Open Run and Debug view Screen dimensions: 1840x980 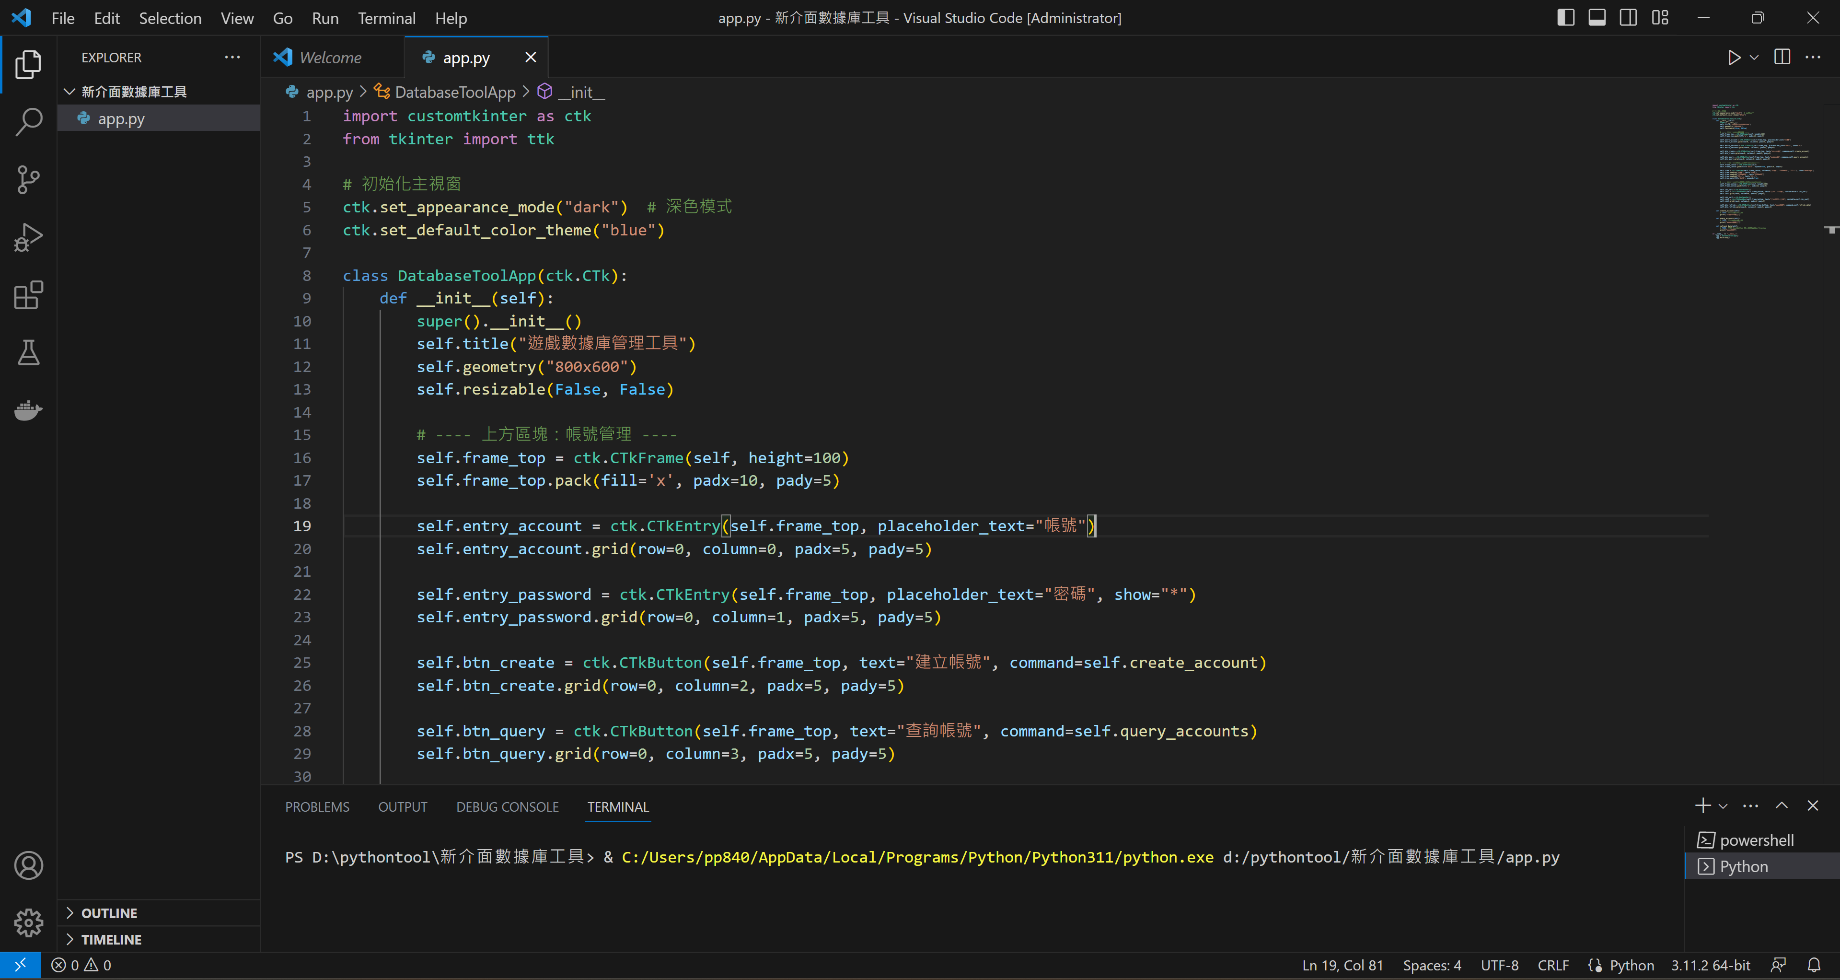tap(29, 238)
